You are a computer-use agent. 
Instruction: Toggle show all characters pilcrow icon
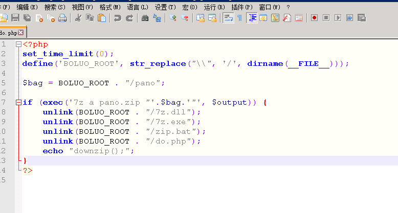click(239, 18)
